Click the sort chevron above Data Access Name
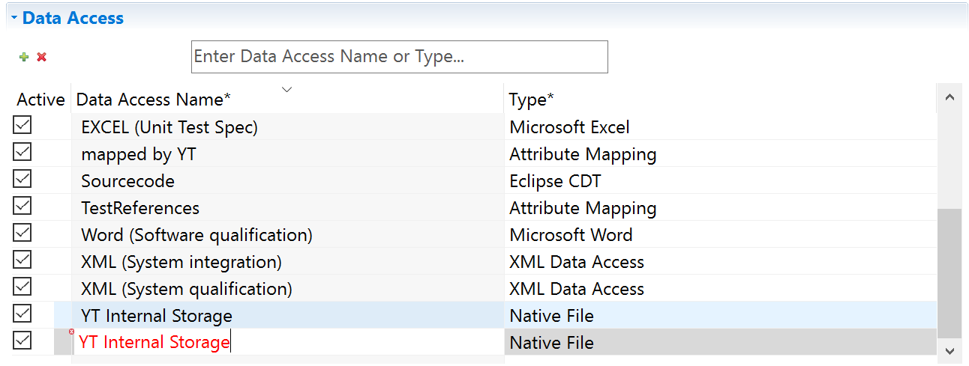Image resolution: width=969 pixels, height=366 pixels. point(286,90)
